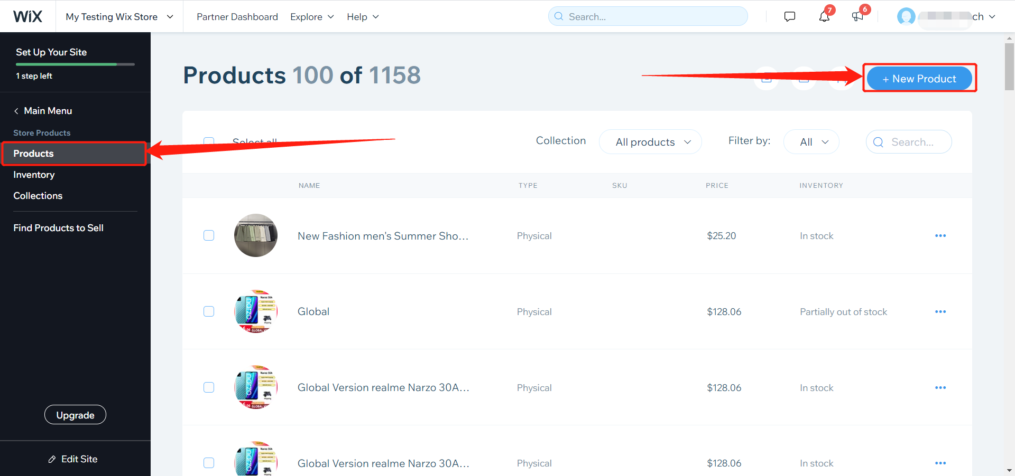Click the site setup progress bar
The width and height of the screenshot is (1015, 476).
(x=75, y=64)
